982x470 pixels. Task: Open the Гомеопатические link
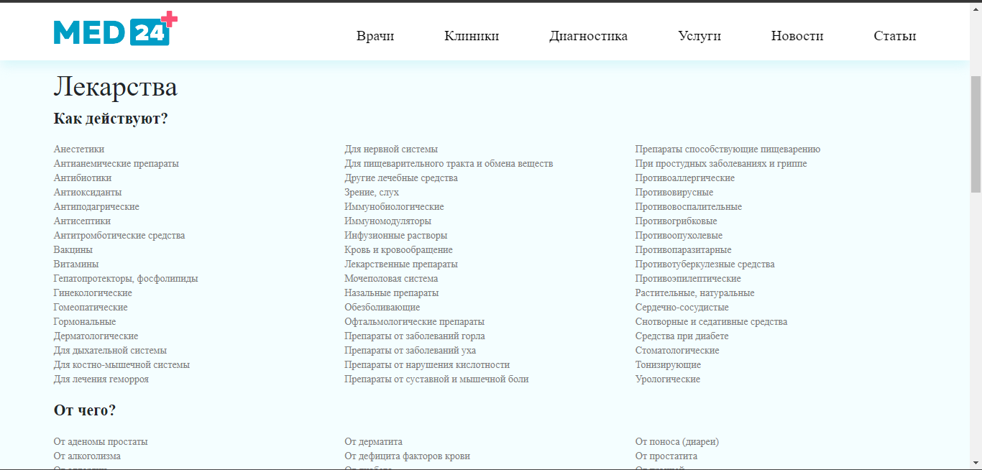coord(91,308)
